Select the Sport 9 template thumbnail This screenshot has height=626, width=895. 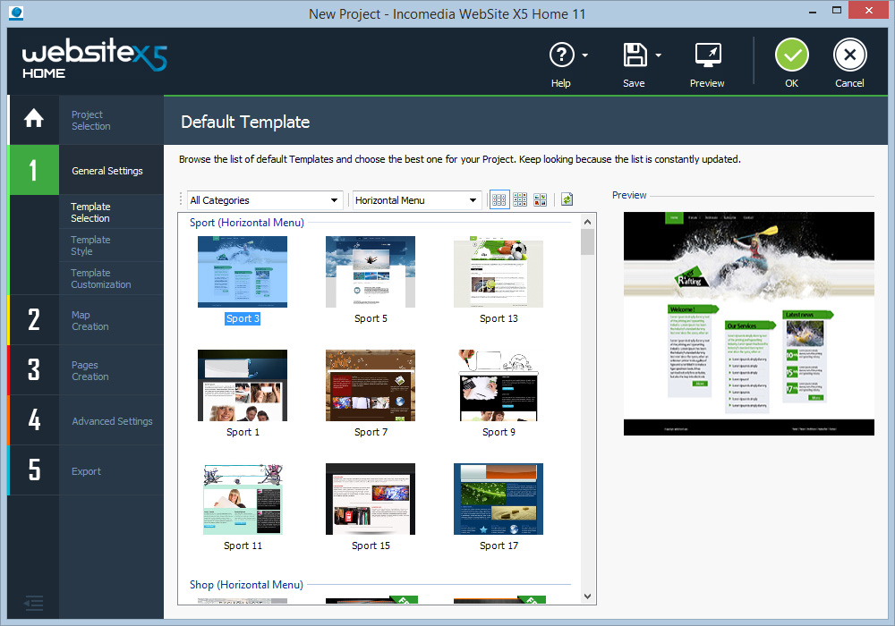(x=499, y=385)
